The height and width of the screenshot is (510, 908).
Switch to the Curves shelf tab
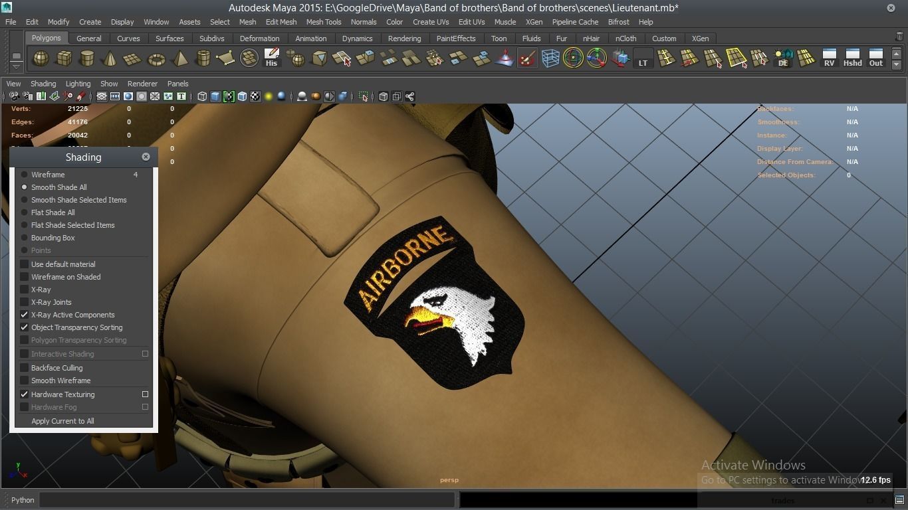(128, 39)
